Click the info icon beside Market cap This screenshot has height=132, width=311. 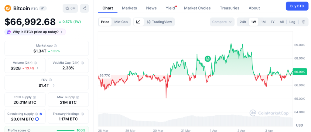pos(55,46)
